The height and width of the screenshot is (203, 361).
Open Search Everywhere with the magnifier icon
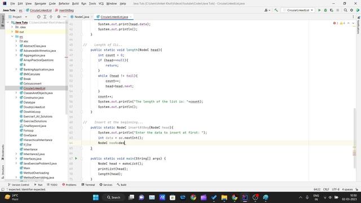[x=345, y=10]
